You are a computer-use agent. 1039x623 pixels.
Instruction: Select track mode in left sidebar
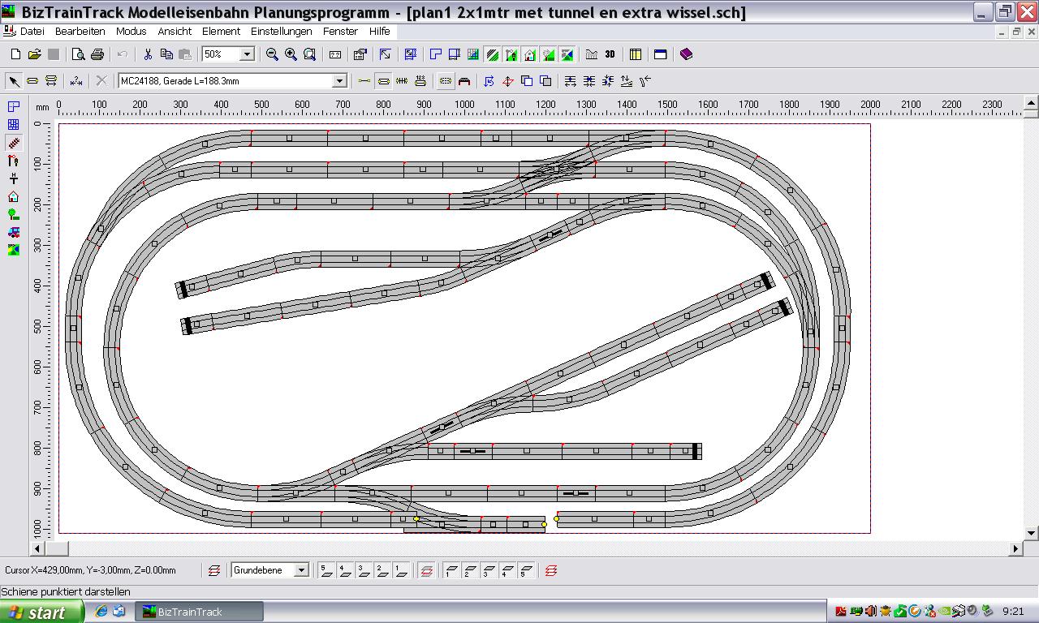tap(13, 143)
